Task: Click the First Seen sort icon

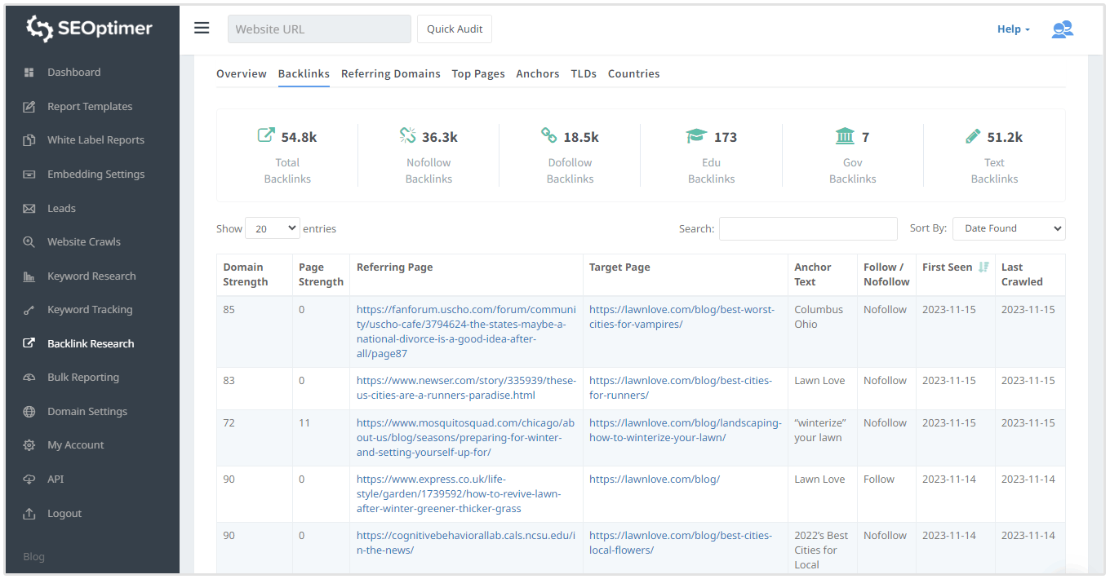Action: tap(983, 267)
